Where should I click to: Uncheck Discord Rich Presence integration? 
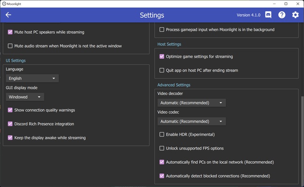pyautogui.click(x=10, y=124)
